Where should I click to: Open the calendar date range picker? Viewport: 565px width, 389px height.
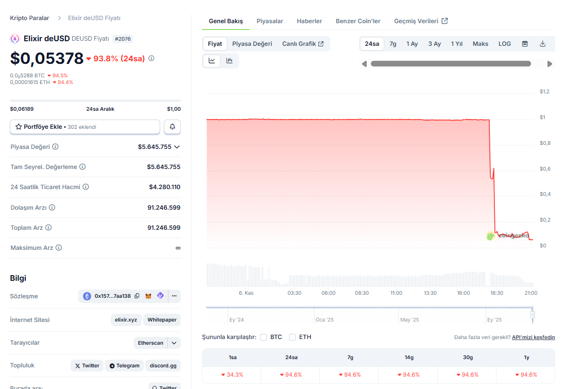click(525, 44)
